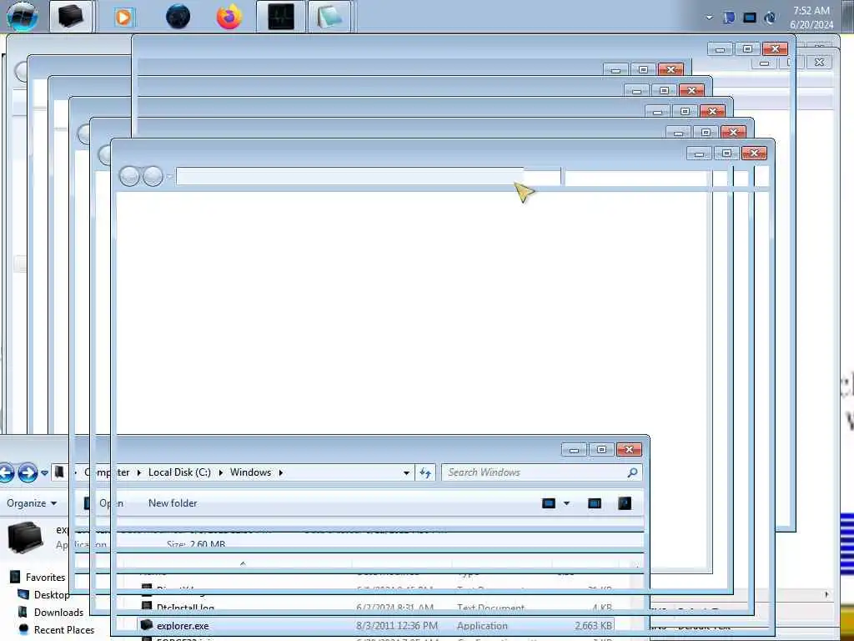Click the monitor icon in the system tray
Image resolution: width=854 pixels, height=641 pixels.
tap(750, 18)
